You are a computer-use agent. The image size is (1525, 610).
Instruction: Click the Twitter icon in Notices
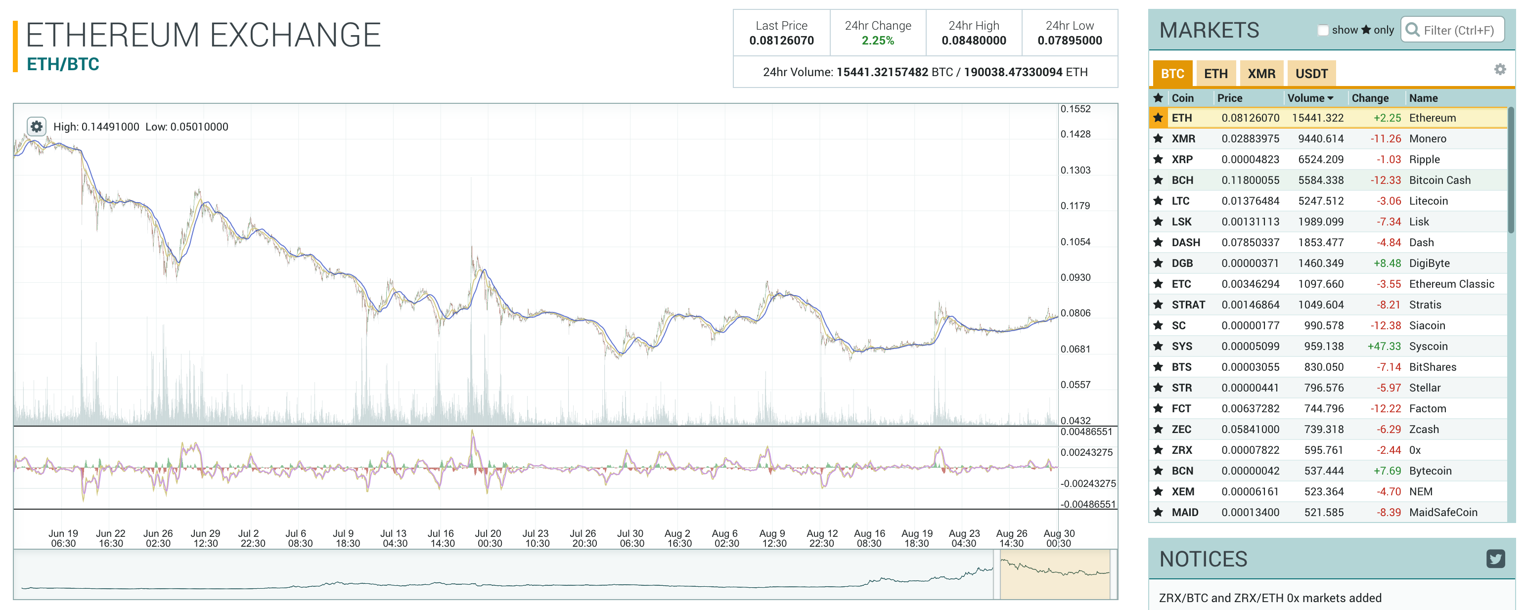coord(1495,559)
